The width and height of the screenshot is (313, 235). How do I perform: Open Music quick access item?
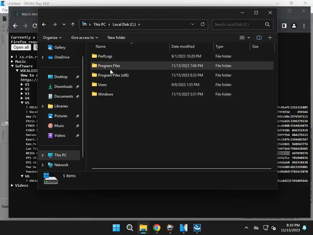59,126
